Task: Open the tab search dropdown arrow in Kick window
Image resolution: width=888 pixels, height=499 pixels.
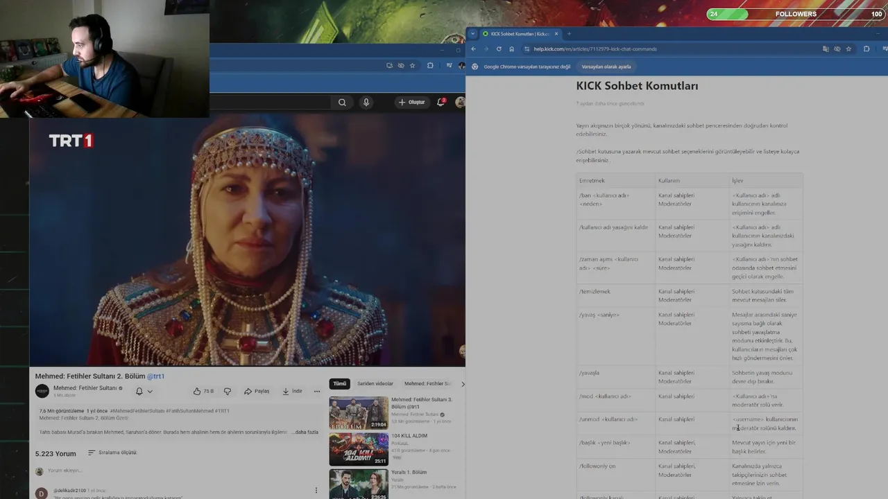Action: tap(473, 34)
